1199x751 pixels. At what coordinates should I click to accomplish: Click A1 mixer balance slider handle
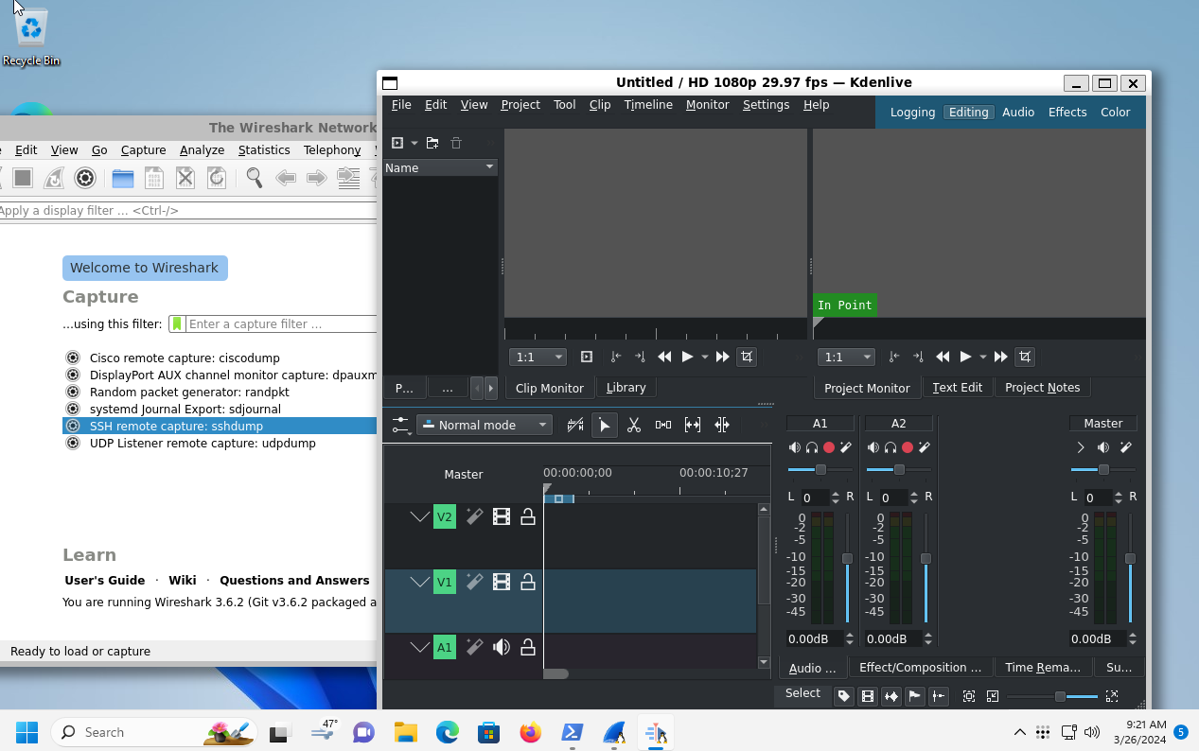tap(820, 470)
